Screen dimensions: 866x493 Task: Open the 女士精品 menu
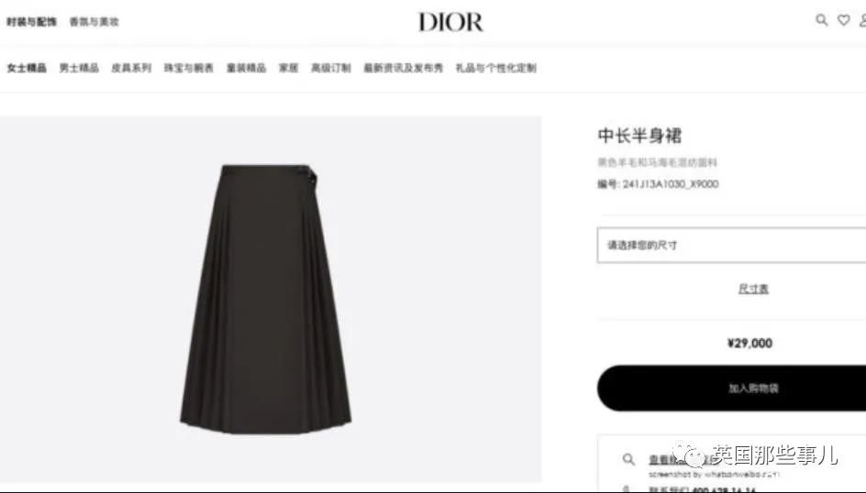pyautogui.click(x=27, y=68)
